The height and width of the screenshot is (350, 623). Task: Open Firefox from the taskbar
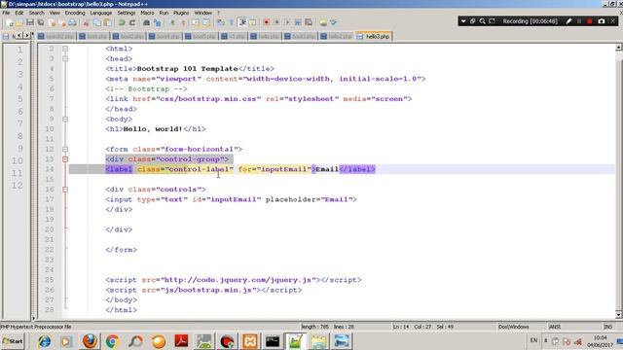click(90, 341)
